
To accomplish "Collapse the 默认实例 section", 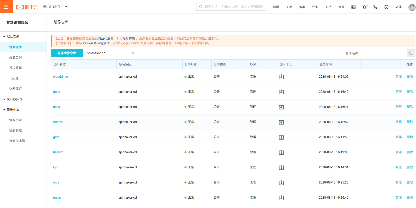I will click(11, 36).
